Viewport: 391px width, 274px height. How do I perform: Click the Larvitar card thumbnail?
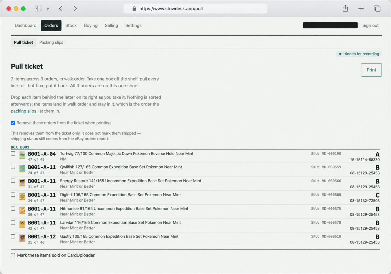click(x=22, y=224)
